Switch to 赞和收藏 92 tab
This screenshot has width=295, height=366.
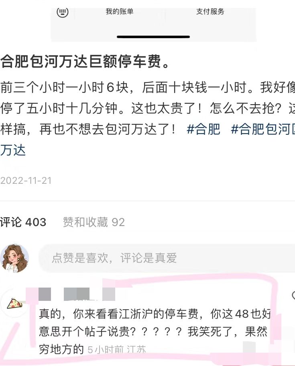(94, 222)
